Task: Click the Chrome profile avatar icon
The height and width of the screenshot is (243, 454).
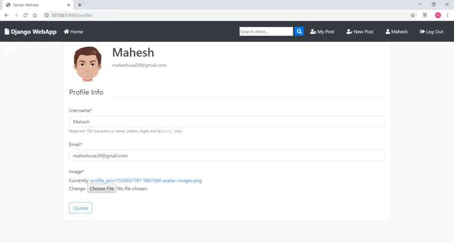Action: (x=438, y=15)
